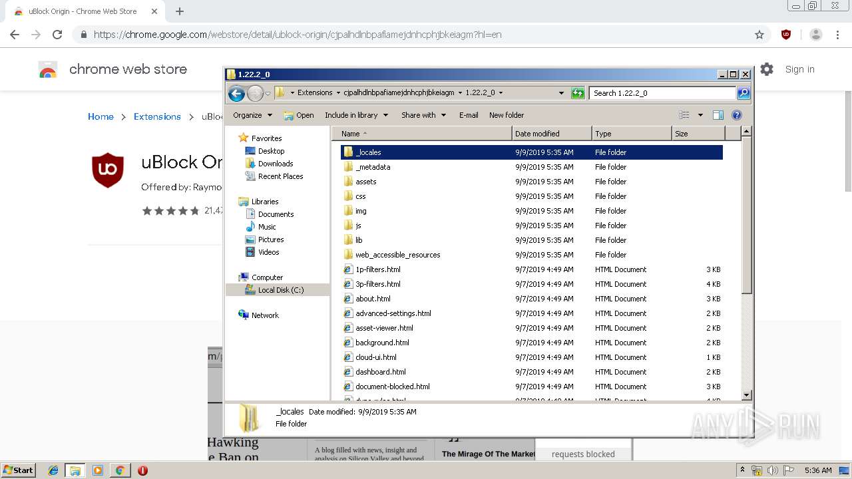Open the Organize menu

click(252, 115)
